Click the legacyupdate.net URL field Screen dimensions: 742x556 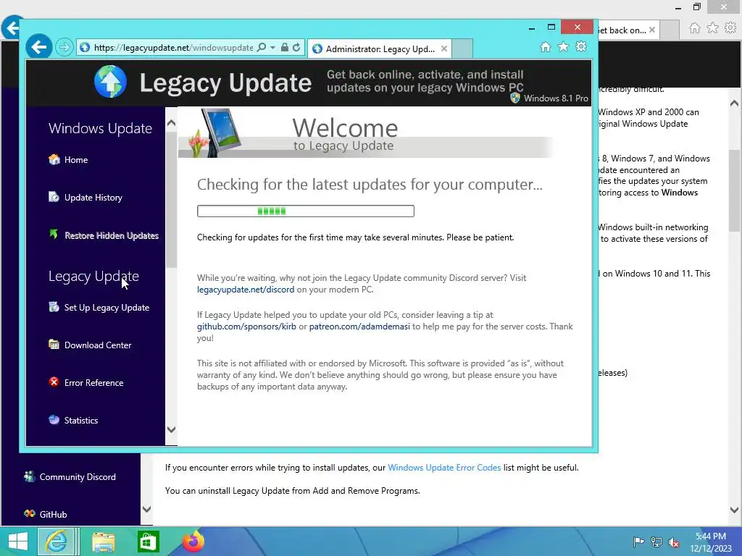point(173,47)
